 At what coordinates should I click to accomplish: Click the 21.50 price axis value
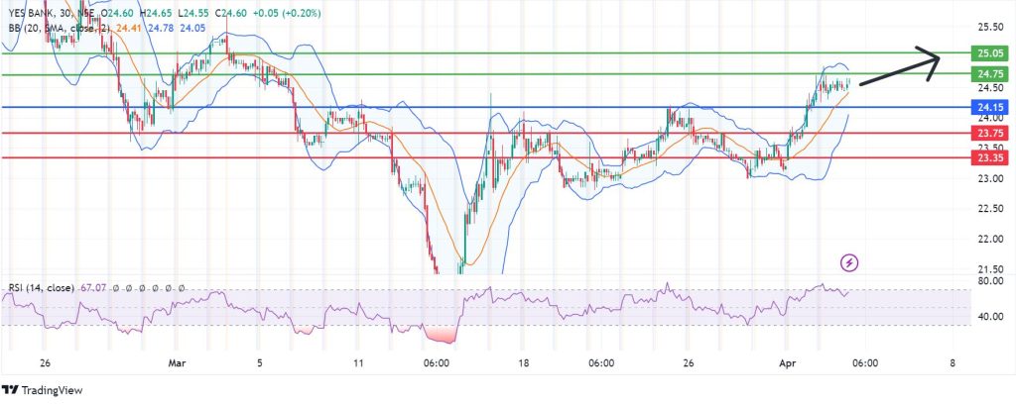[989, 269]
